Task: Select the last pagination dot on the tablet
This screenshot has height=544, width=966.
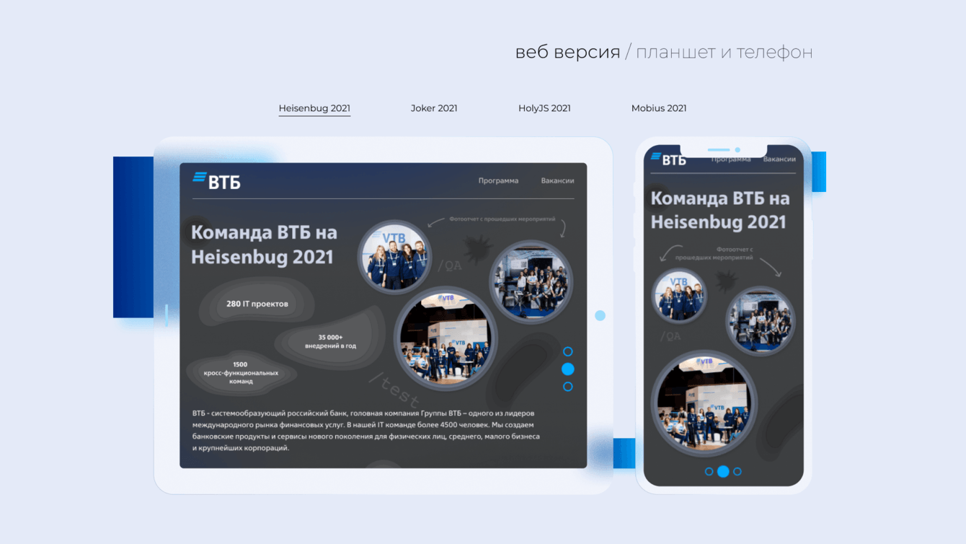Action: coord(568,387)
